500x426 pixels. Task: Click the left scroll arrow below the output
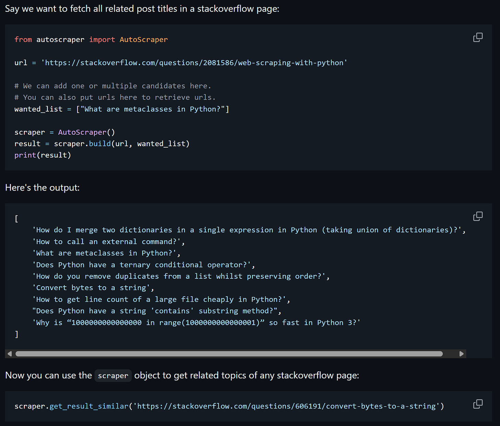9,354
